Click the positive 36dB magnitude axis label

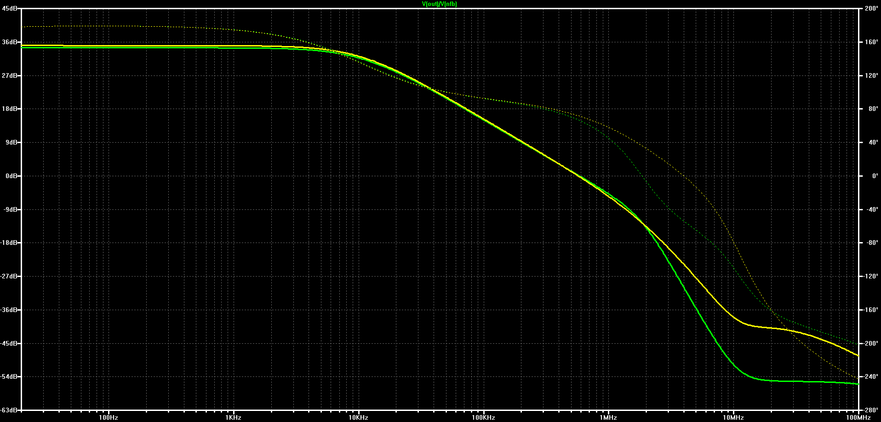pos(10,42)
